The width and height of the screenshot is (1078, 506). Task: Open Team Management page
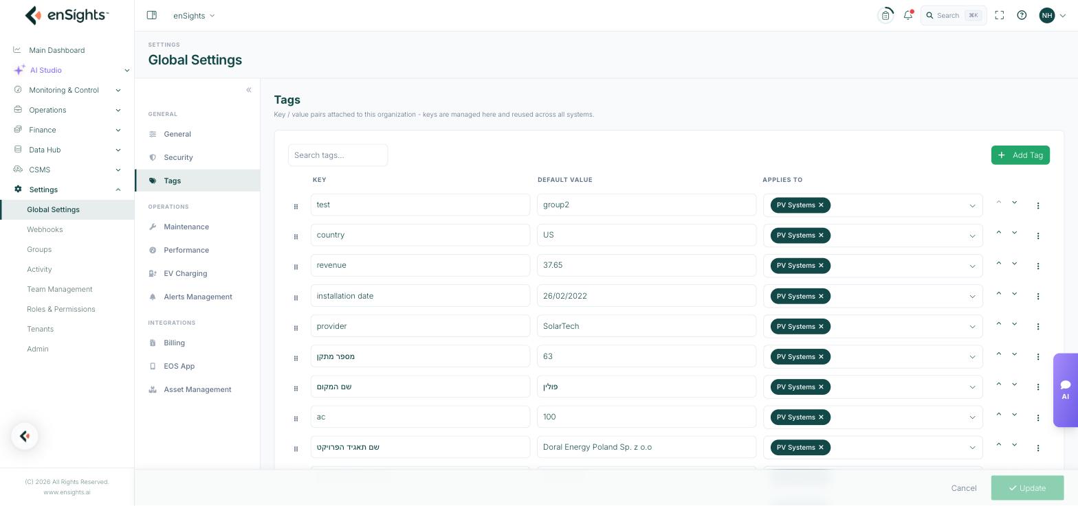(x=59, y=289)
